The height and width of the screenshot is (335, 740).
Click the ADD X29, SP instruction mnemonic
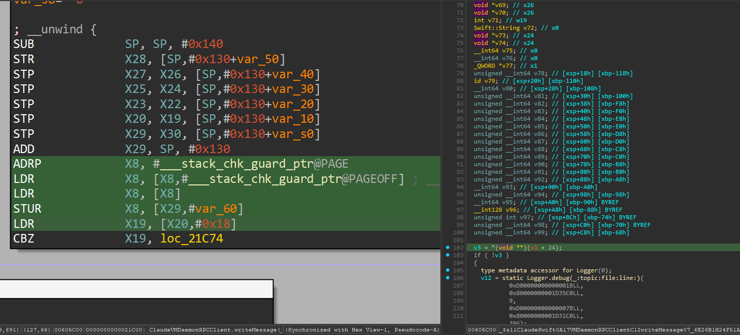24,149
